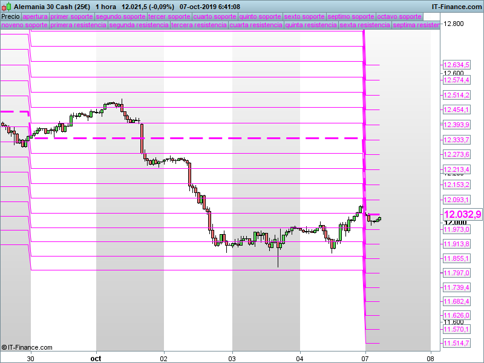Click the septimo soporte label
Viewport: 484px width, 363px height.
[x=351, y=16]
